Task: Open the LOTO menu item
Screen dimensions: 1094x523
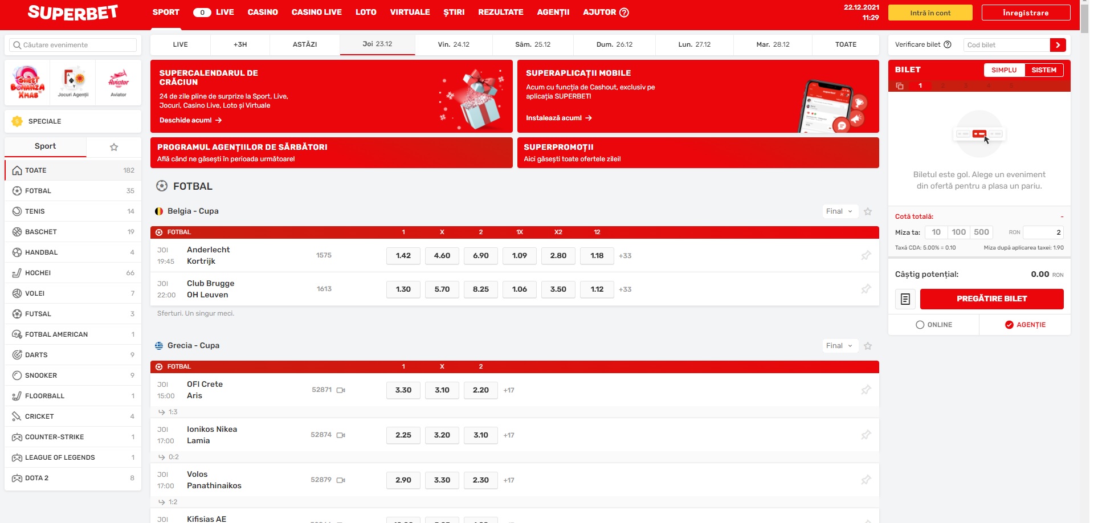Action: point(366,13)
